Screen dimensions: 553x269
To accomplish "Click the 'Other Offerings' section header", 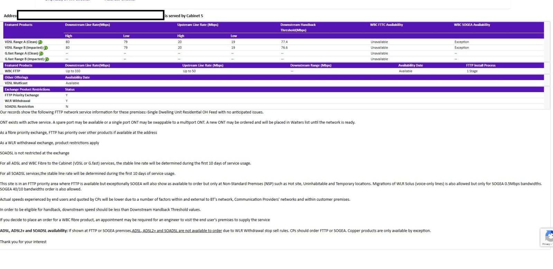I will 16,77.
